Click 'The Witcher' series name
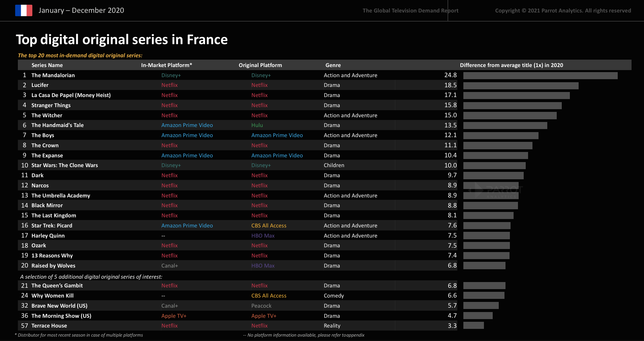Image resolution: width=644 pixels, height=341 pixels. 47,115
